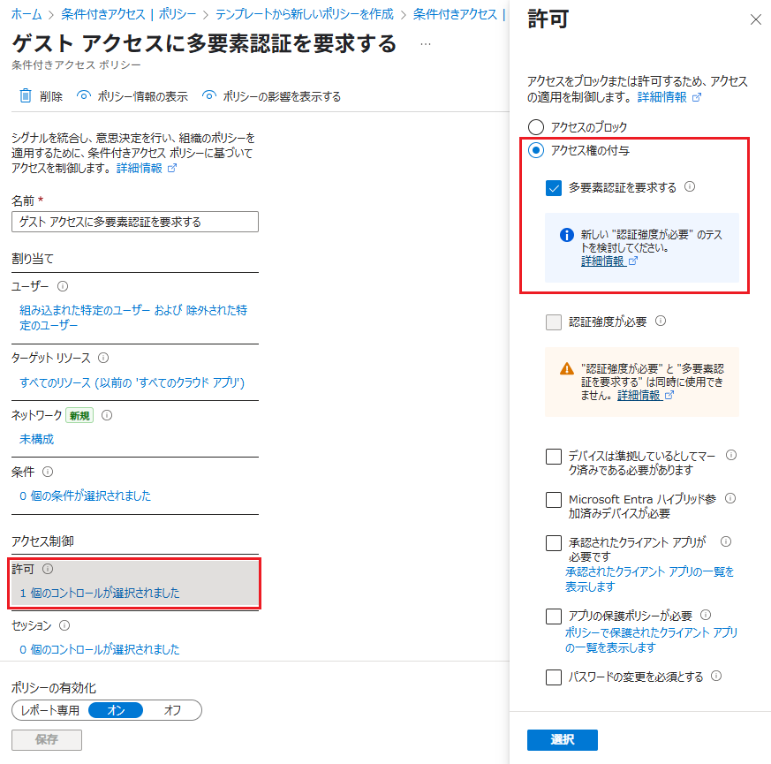Click the info icon beside 多要素認証を要求する
This screenshot has width=771, height=764.
pyautogui.click(x=690, y=187)
